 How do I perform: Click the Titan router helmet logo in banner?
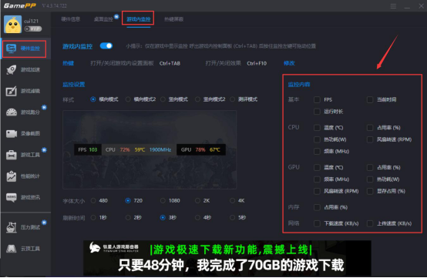[95, 247]
